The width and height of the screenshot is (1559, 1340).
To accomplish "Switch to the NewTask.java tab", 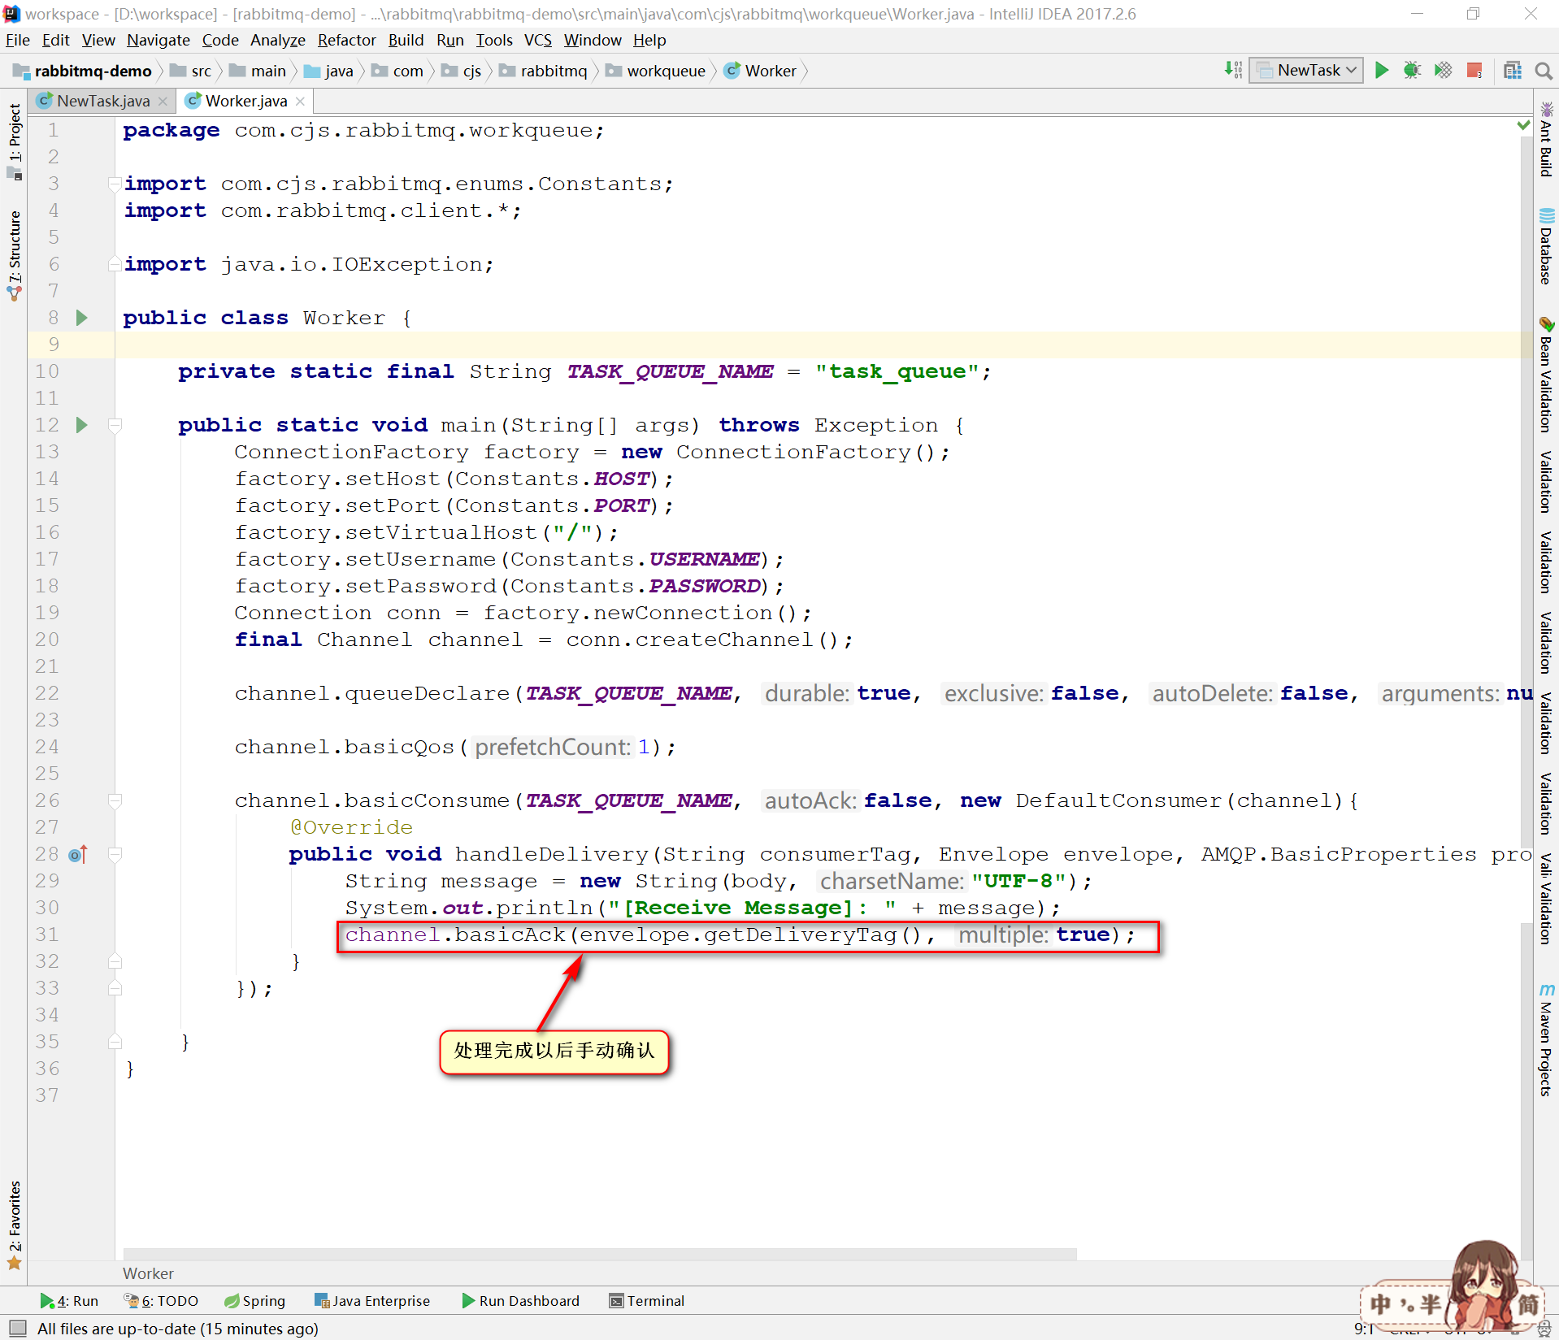I will coord(102,101).
